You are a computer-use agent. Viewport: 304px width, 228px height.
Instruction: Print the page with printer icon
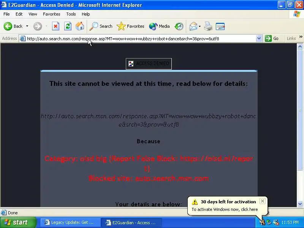point(208,26)
